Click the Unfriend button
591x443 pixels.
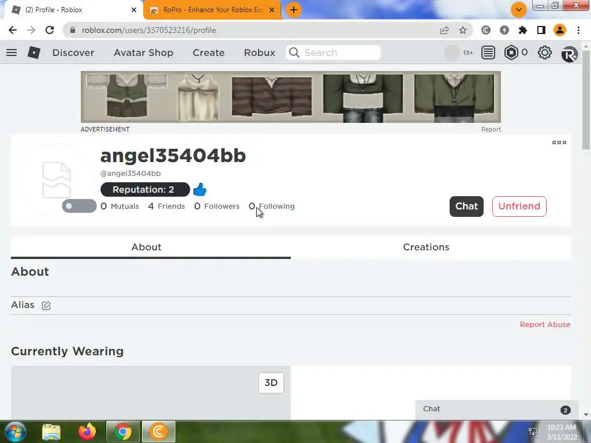click(519, 206)
